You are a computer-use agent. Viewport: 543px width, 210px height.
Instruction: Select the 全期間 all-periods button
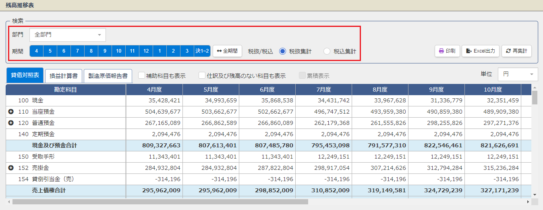pyautogui.click(x=227, y=51)
